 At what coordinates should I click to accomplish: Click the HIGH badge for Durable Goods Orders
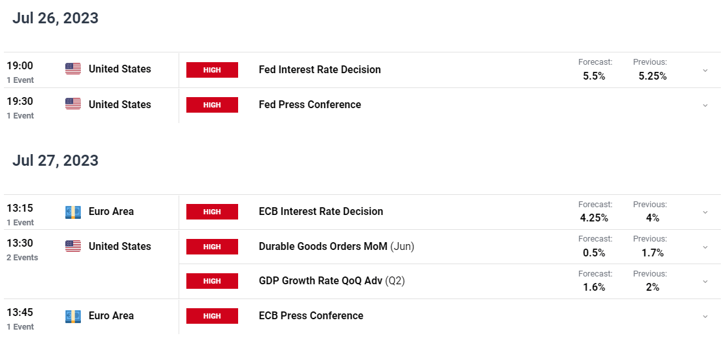tap(212, 247)
